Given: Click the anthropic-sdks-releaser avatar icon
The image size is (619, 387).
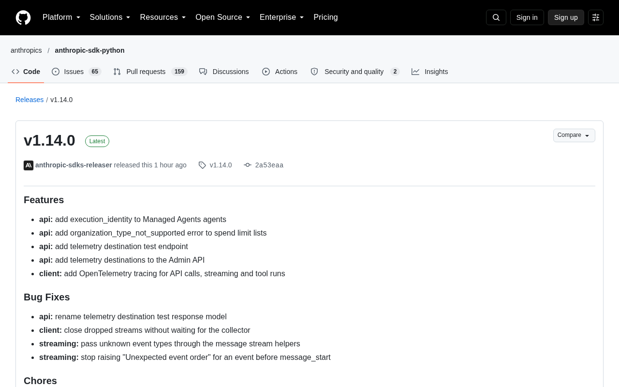Looking at the screenshot, I should [29, 165].
